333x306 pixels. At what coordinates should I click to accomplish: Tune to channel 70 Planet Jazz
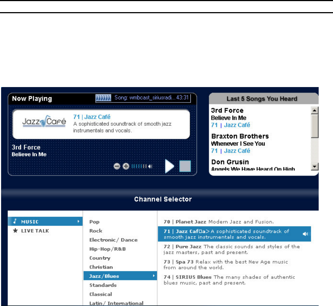(x=219, y=222)
